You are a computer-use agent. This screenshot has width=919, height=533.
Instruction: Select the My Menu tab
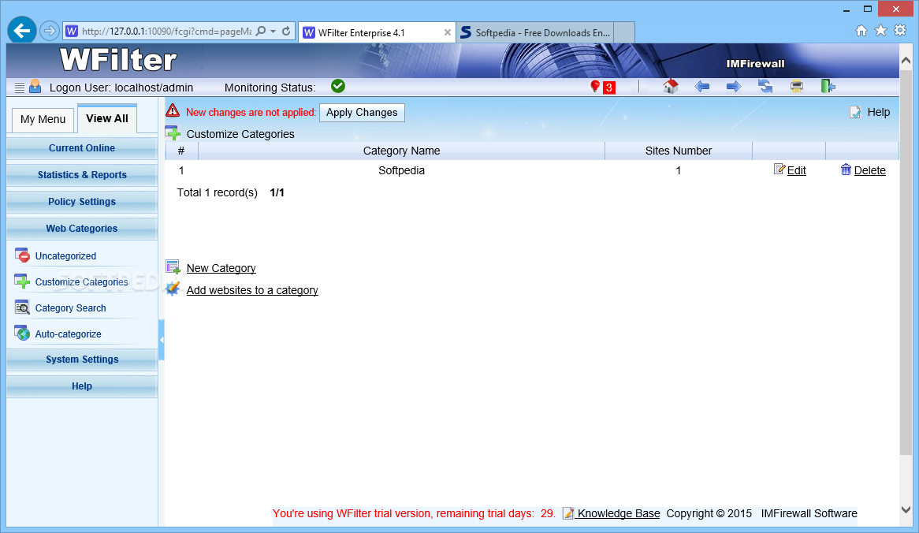[x=43, y=120]
